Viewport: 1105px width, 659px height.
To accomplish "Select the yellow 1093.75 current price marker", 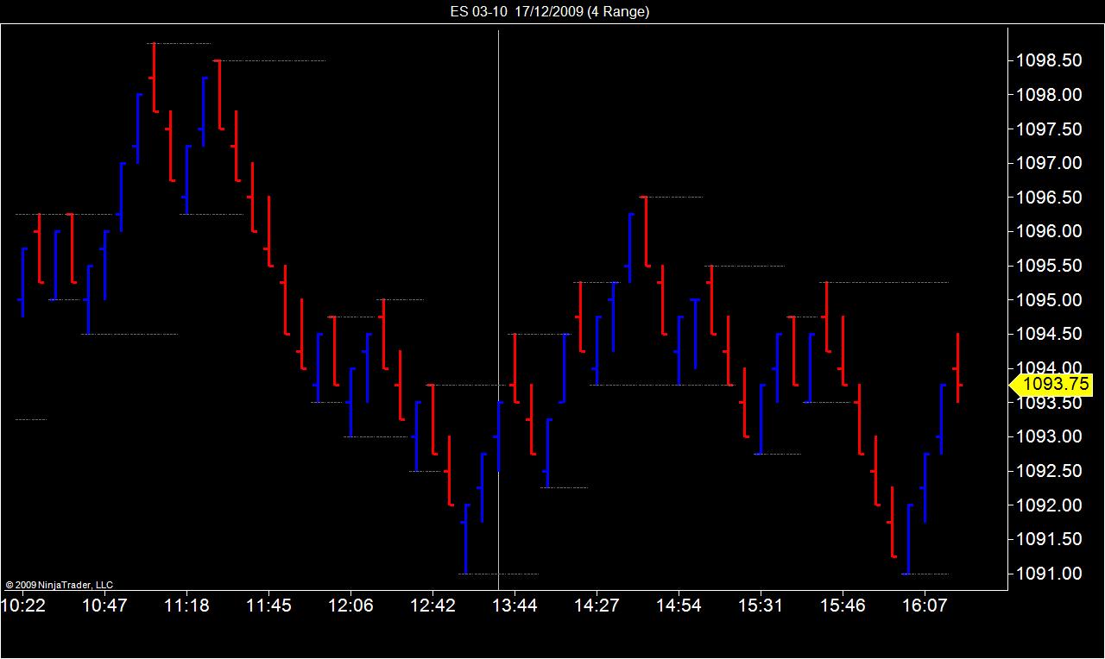I will (x=1051, y=385).
